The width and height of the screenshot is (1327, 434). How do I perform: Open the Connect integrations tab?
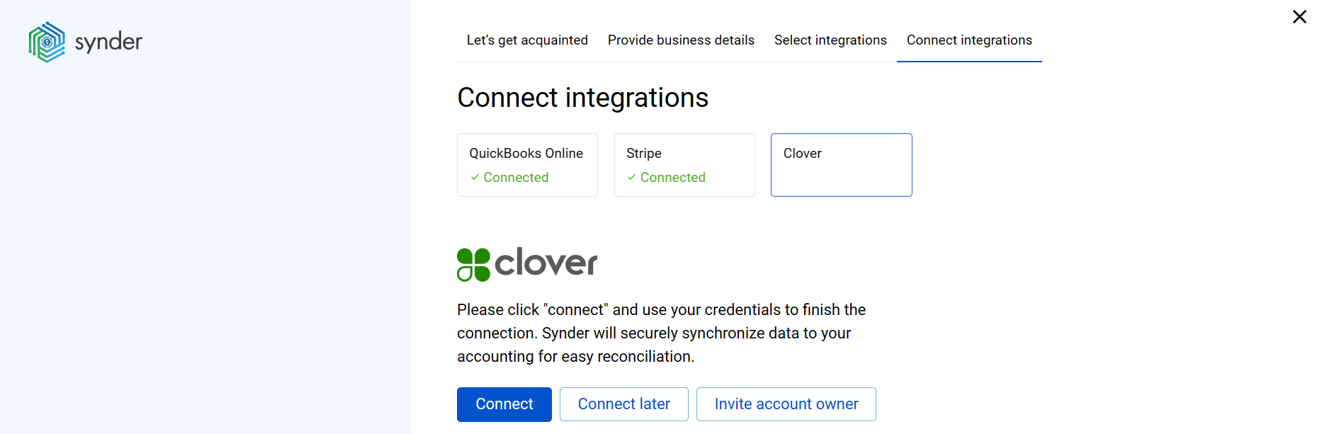point(969,40)
